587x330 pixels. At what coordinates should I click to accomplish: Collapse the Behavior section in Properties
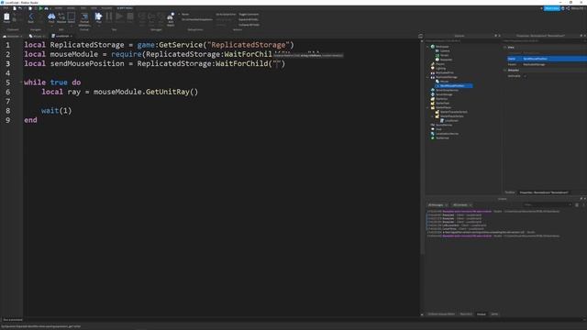(x=505, y=70)
